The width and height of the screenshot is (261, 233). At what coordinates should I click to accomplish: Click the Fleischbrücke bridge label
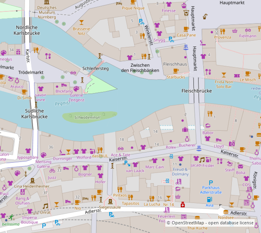coord(197,91)
